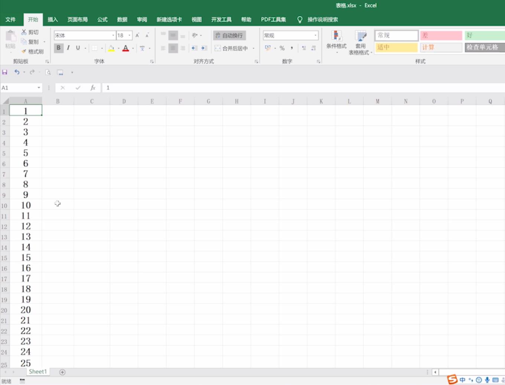Apply yellow fill with the fill color bucket
This screenshot has height=385, width=505.
coord(111,48)
